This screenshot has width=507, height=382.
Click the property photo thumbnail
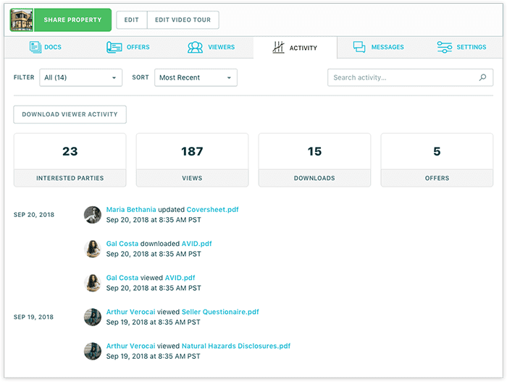click(x=22, y=20)
